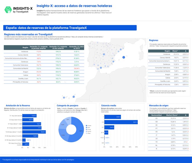Click the Δ header in the Regiones table
Screen dimensions: 192x163
186,51
